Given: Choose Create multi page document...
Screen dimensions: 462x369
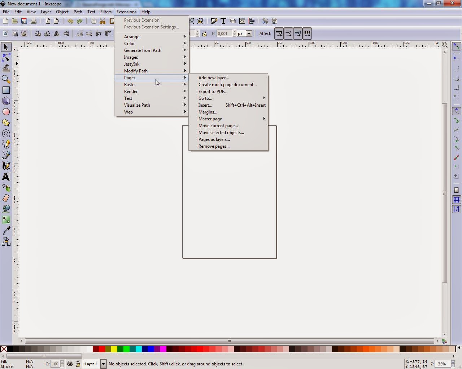Looking at the screenshot, I should pos(228,85).
